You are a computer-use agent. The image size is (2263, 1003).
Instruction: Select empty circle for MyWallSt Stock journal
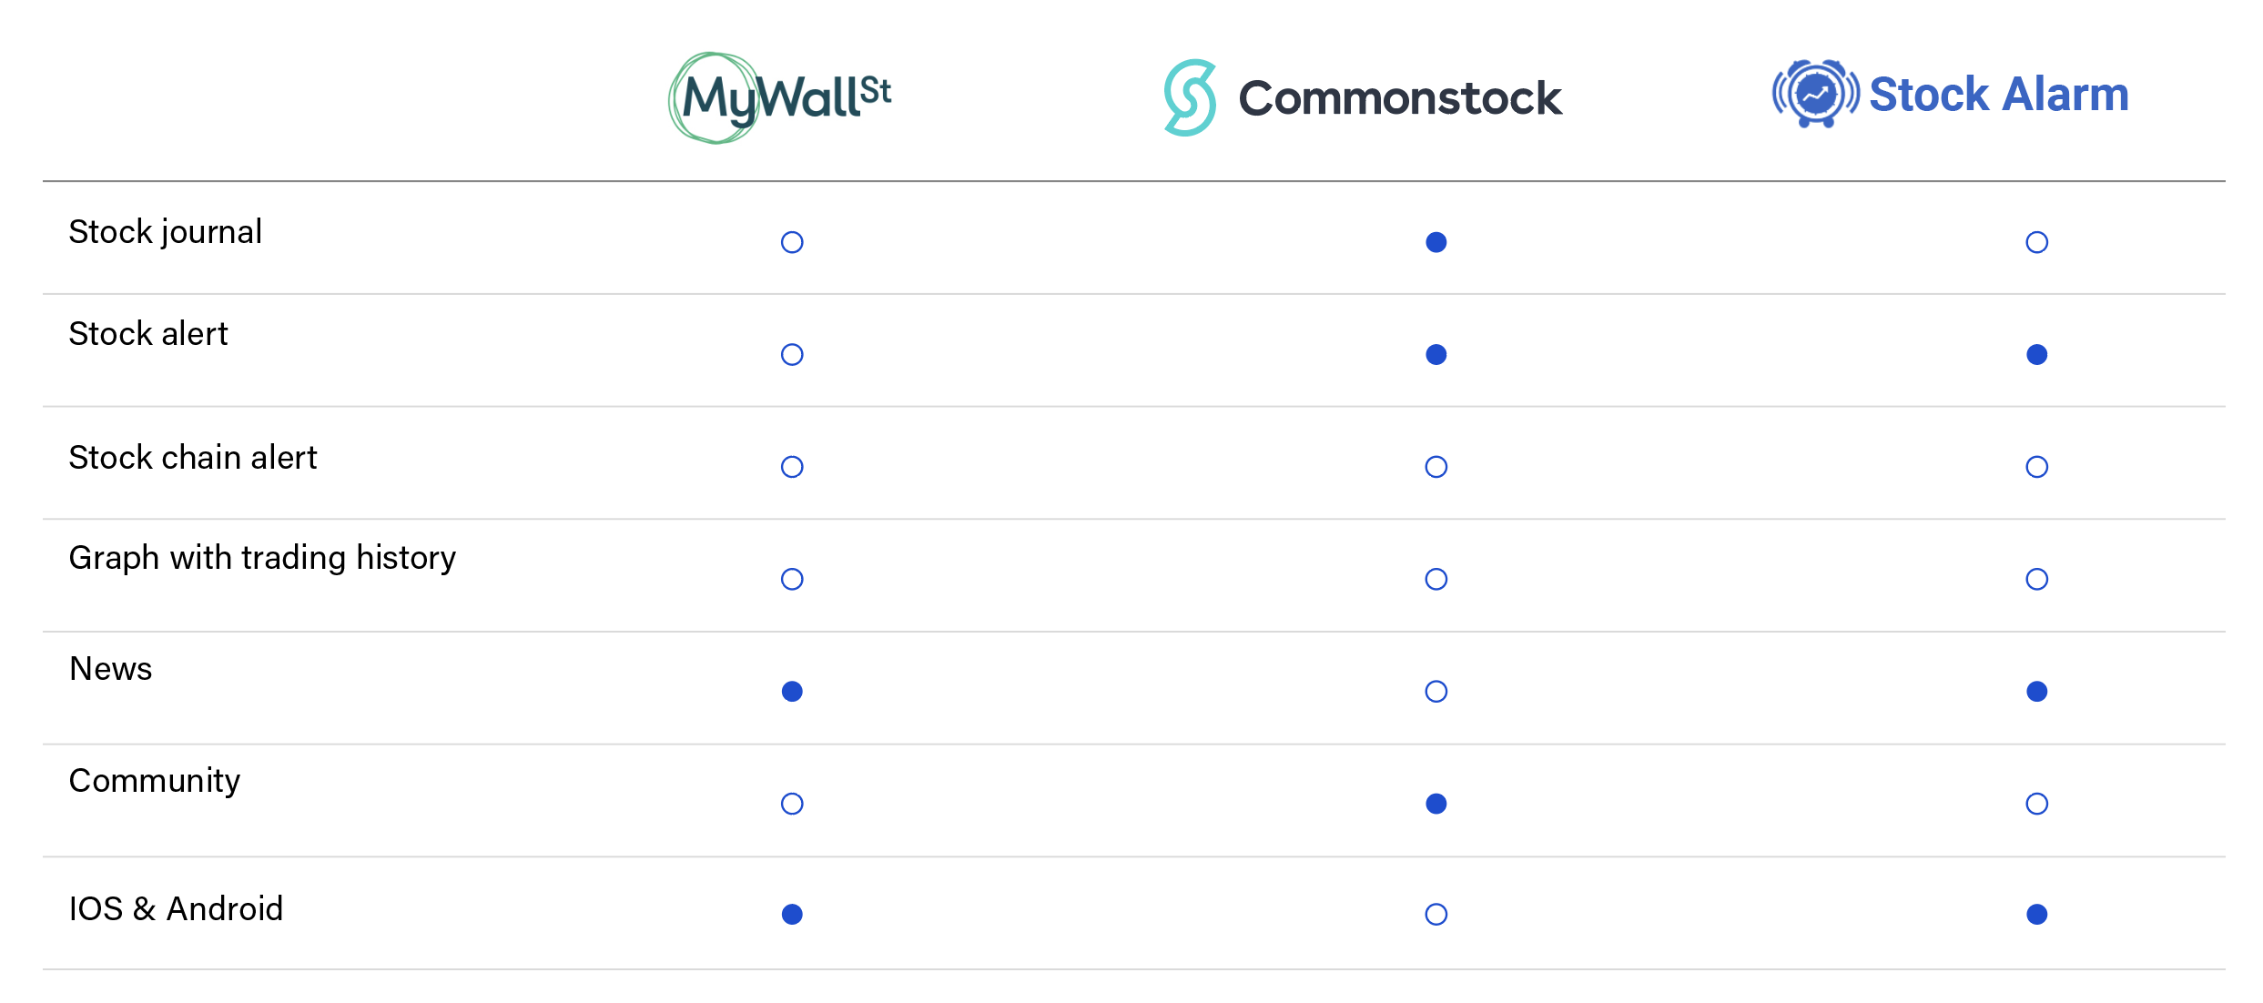[x=792, y=242]
